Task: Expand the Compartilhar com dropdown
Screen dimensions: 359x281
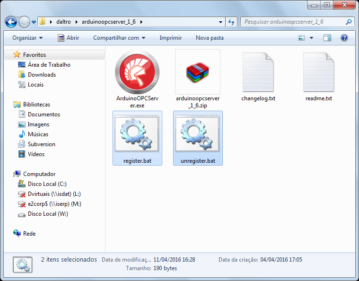Action: (x=119, y=38)
